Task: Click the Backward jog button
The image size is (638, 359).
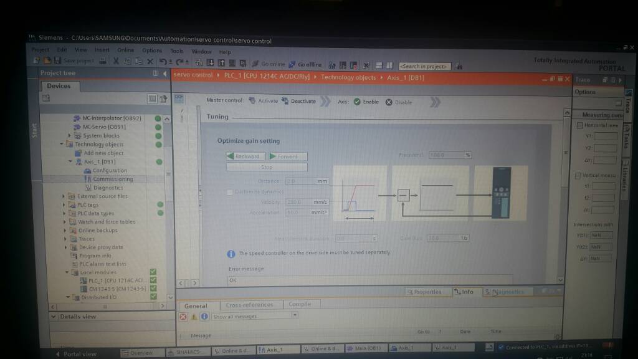Action: (x=245, y=156)
